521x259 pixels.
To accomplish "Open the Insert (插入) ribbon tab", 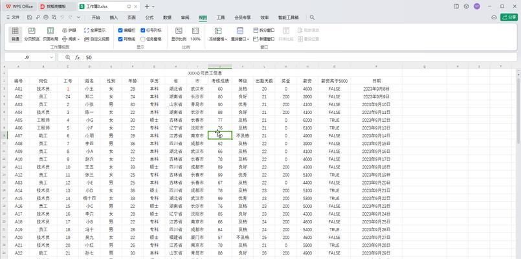I will [x=114, y=17].
